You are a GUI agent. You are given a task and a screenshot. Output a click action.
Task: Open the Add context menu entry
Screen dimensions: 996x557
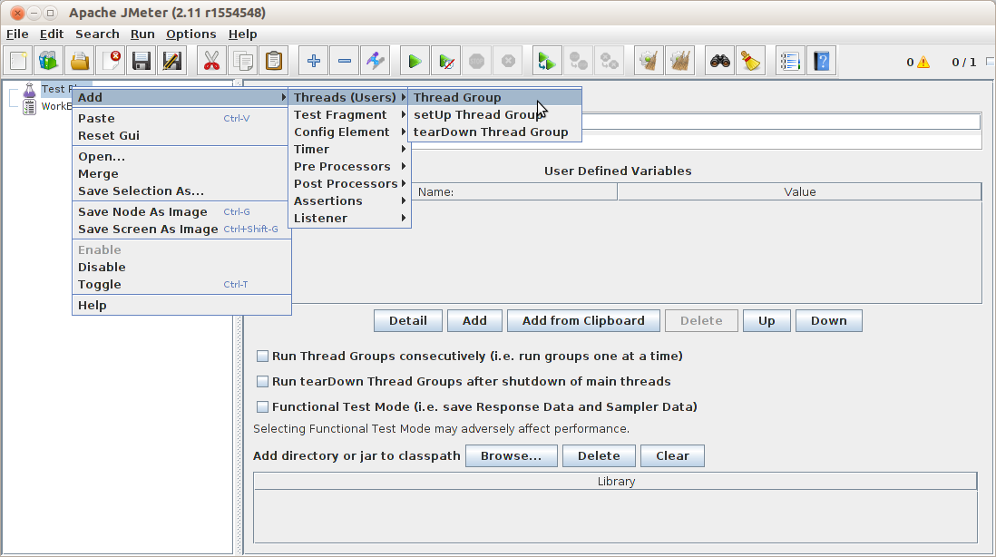coord(181,97)
